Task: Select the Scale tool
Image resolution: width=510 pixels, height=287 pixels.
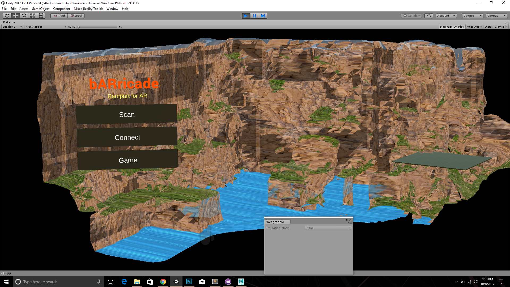Action: pyautogui.click(x=32, y=16)
